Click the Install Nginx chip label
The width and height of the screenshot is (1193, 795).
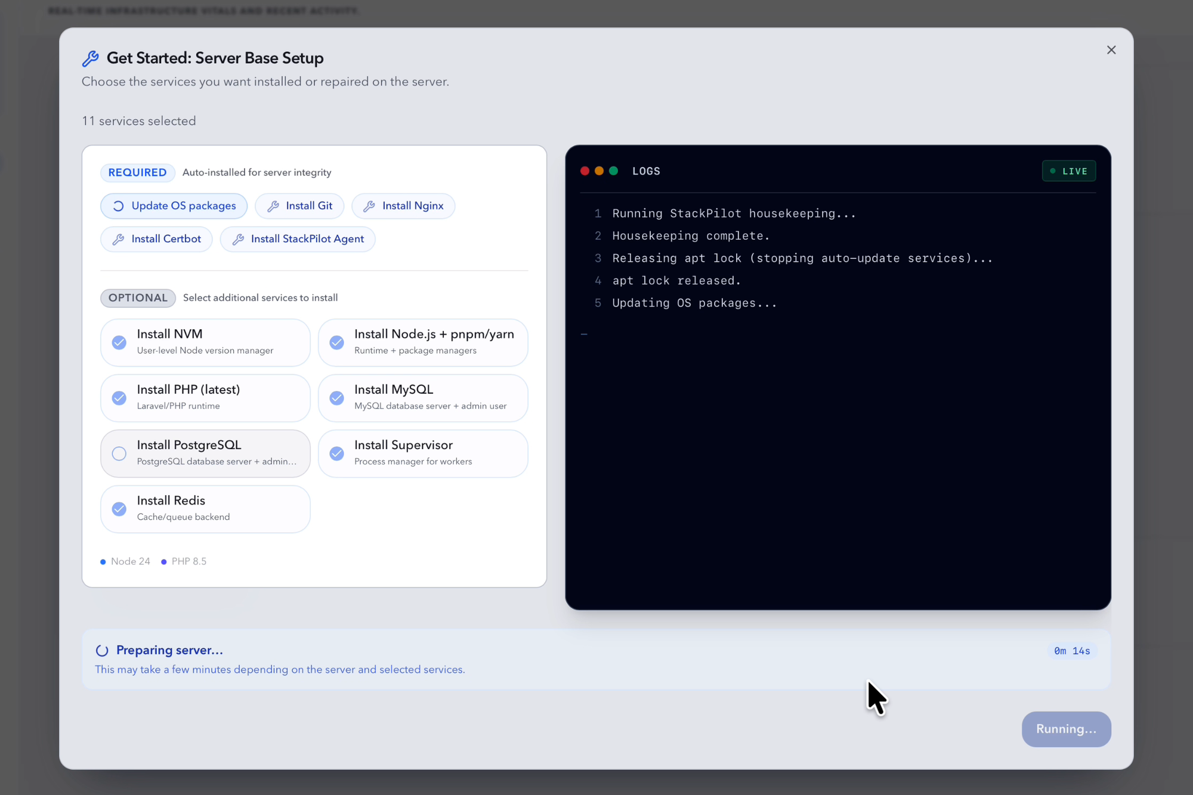(413, 206)
